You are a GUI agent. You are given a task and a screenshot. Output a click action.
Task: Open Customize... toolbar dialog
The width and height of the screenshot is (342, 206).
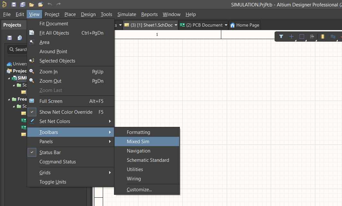coord(147,189)
